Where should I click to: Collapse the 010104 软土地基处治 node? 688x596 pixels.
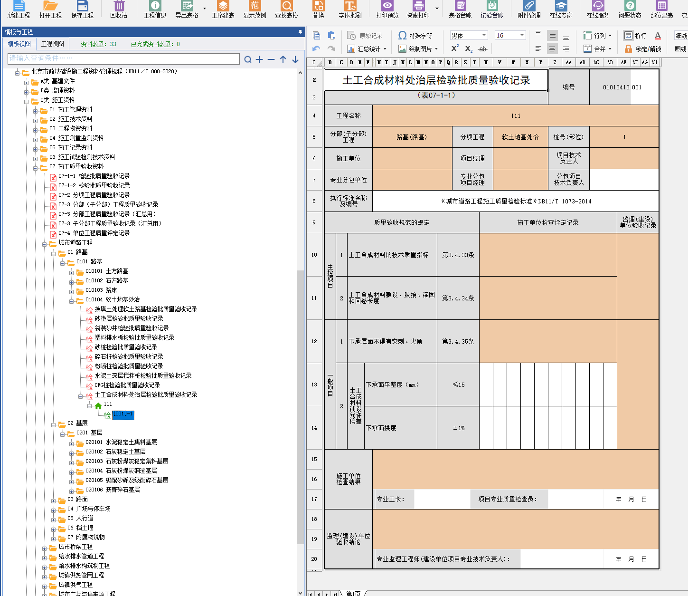(x=72, y=301)
